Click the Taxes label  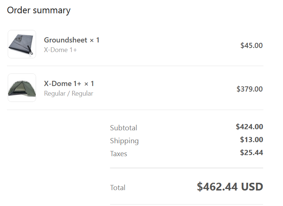(118, 154)
